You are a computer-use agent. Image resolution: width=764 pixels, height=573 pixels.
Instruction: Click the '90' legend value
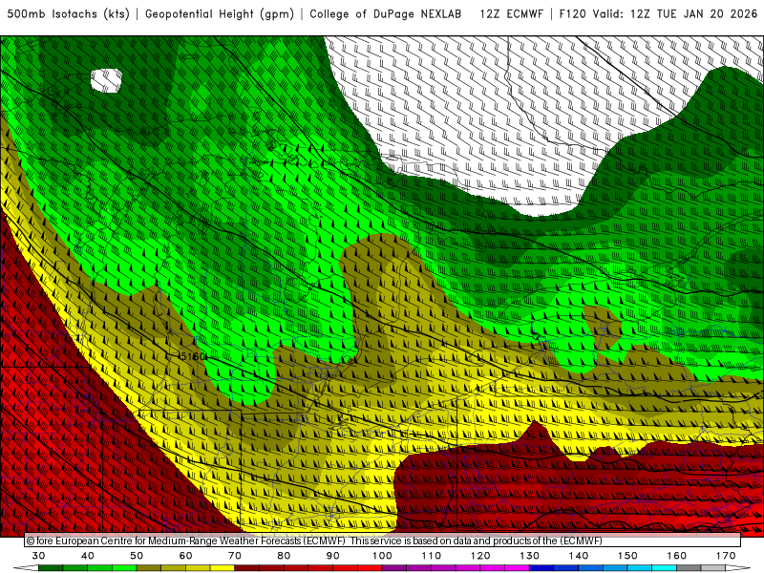coord(333,556)
